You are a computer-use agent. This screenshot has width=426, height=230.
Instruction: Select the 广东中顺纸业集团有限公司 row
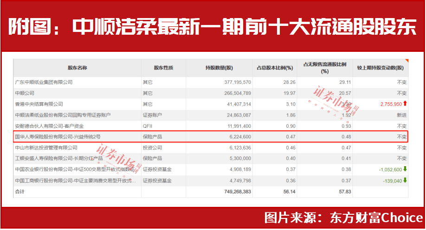[x=211, y=82]
